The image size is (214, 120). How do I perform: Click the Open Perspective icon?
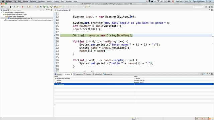click(206, 7)
